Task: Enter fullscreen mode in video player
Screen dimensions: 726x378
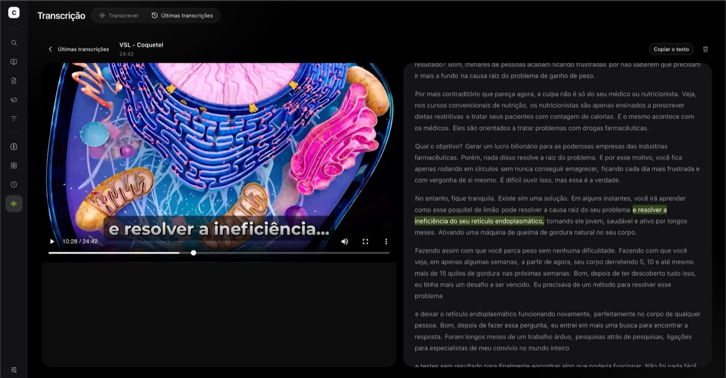Action: [365, 241]
